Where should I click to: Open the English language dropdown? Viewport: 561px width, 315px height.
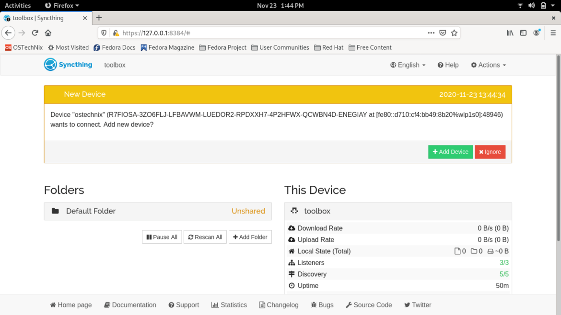click(x=407, y=65)
